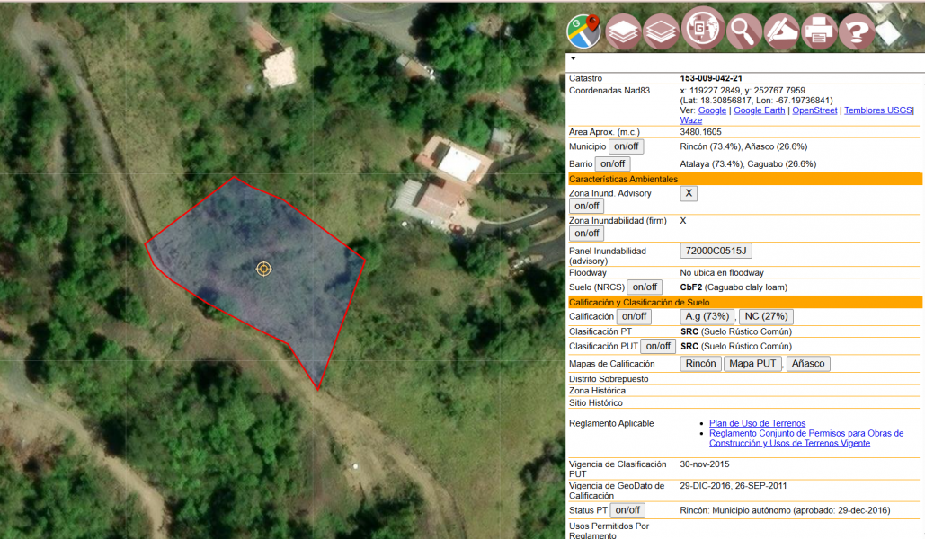Image resolution: width=925 pixels, height=539 pixels.
Task: Open the Google Maps icon
Action: (x=583, y=31)
